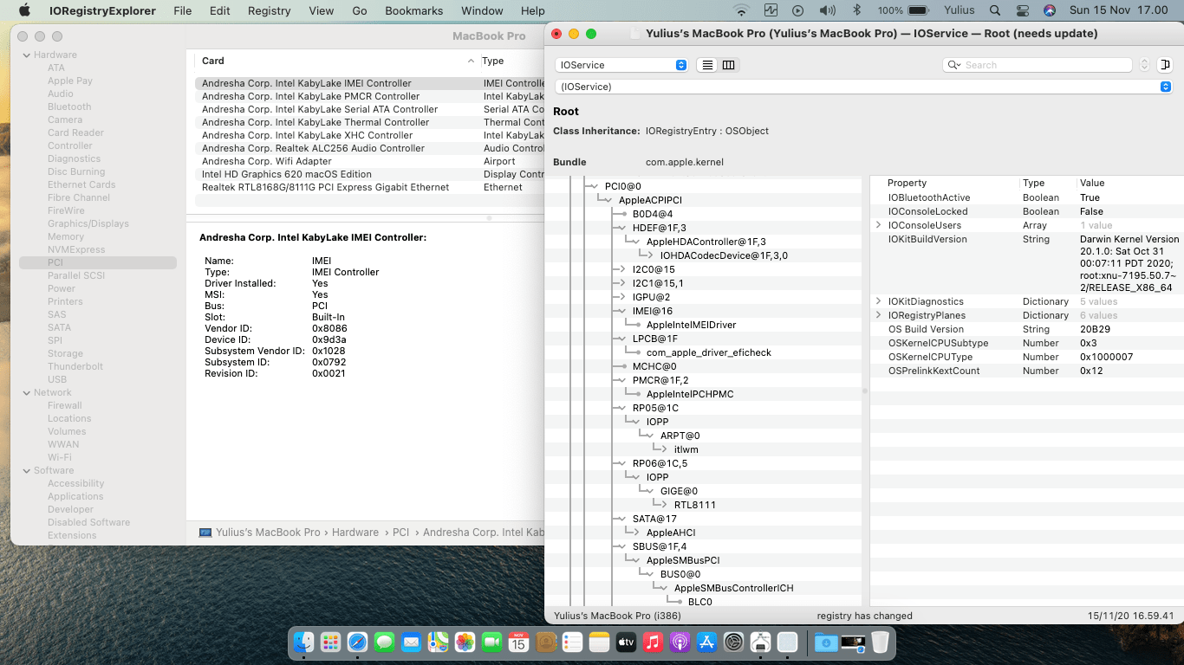This screenshot has width=1184, height=665.
Task: Switch IORegistryExplorer to list view
Action: [707, 65]
